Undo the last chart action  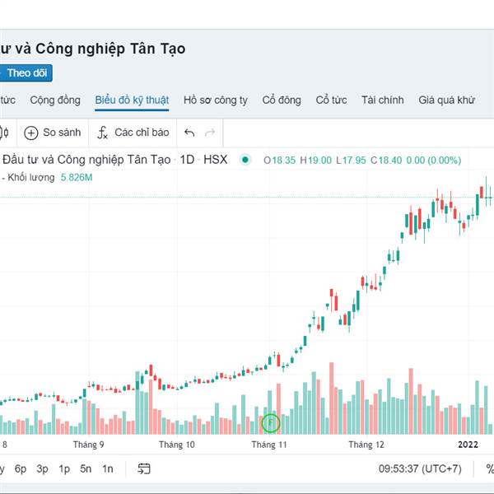189,133
